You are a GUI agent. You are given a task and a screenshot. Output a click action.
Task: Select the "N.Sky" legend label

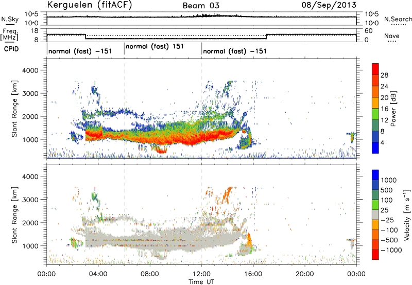[x=10, y=19]
